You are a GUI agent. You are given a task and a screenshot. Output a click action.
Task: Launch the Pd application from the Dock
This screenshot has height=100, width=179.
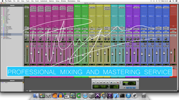click(x=67, y=96)
